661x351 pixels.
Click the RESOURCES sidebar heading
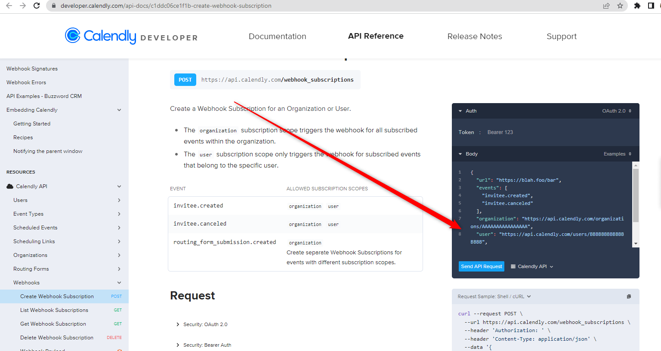coord(21,172)
